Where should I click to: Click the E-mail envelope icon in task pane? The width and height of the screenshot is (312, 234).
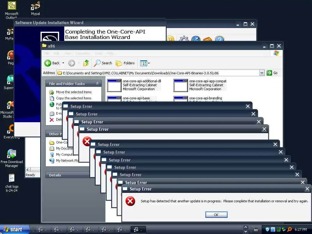click(x=52, y=114)
